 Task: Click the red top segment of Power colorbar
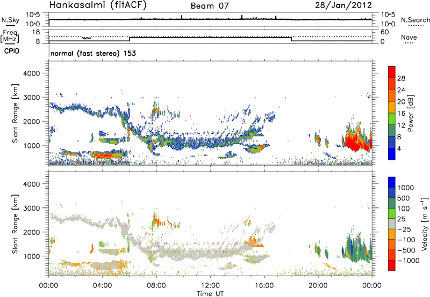(392, 72)
